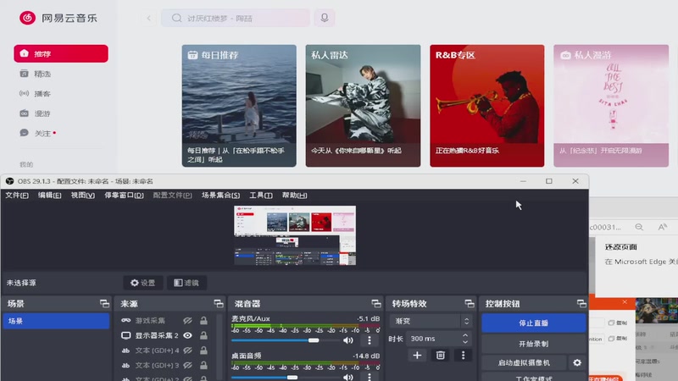Screen dimensions: 678x381
Task: Open transition properties three-dot menu
Action: coord(463,356)
